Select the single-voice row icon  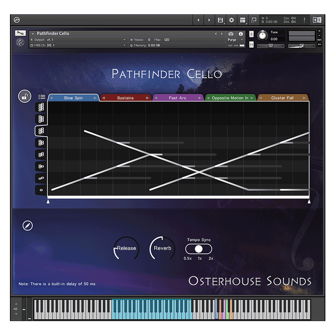41,190
